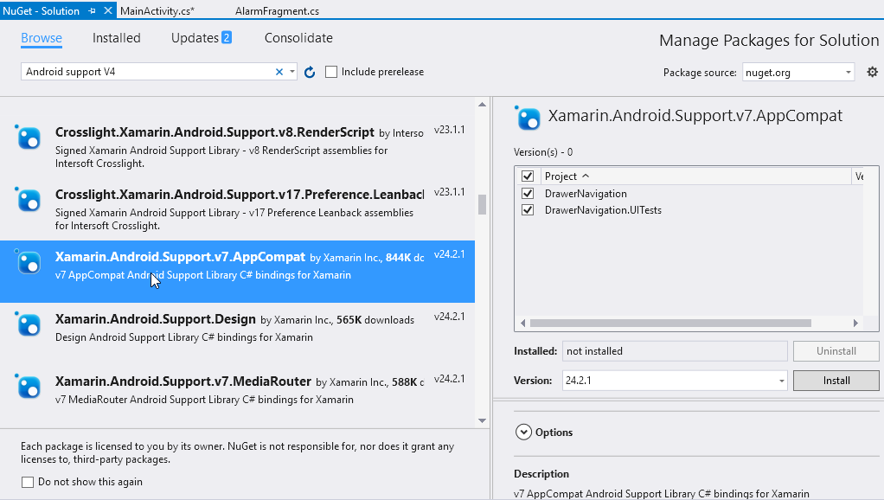Click package list scroll up arrow
Viewport: 884px width, 500px height.
[x=482, y=105]
